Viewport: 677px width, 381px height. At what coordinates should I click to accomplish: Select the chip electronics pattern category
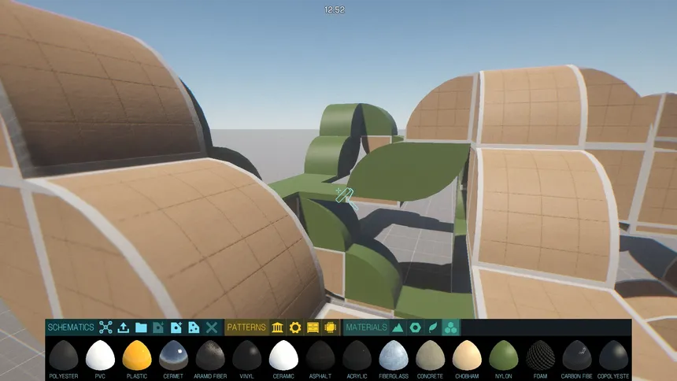[x=331, y=327]
